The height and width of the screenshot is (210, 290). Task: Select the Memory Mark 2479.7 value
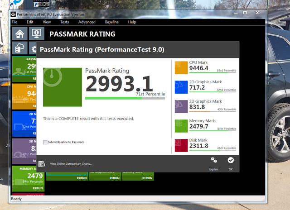[199, 126]
